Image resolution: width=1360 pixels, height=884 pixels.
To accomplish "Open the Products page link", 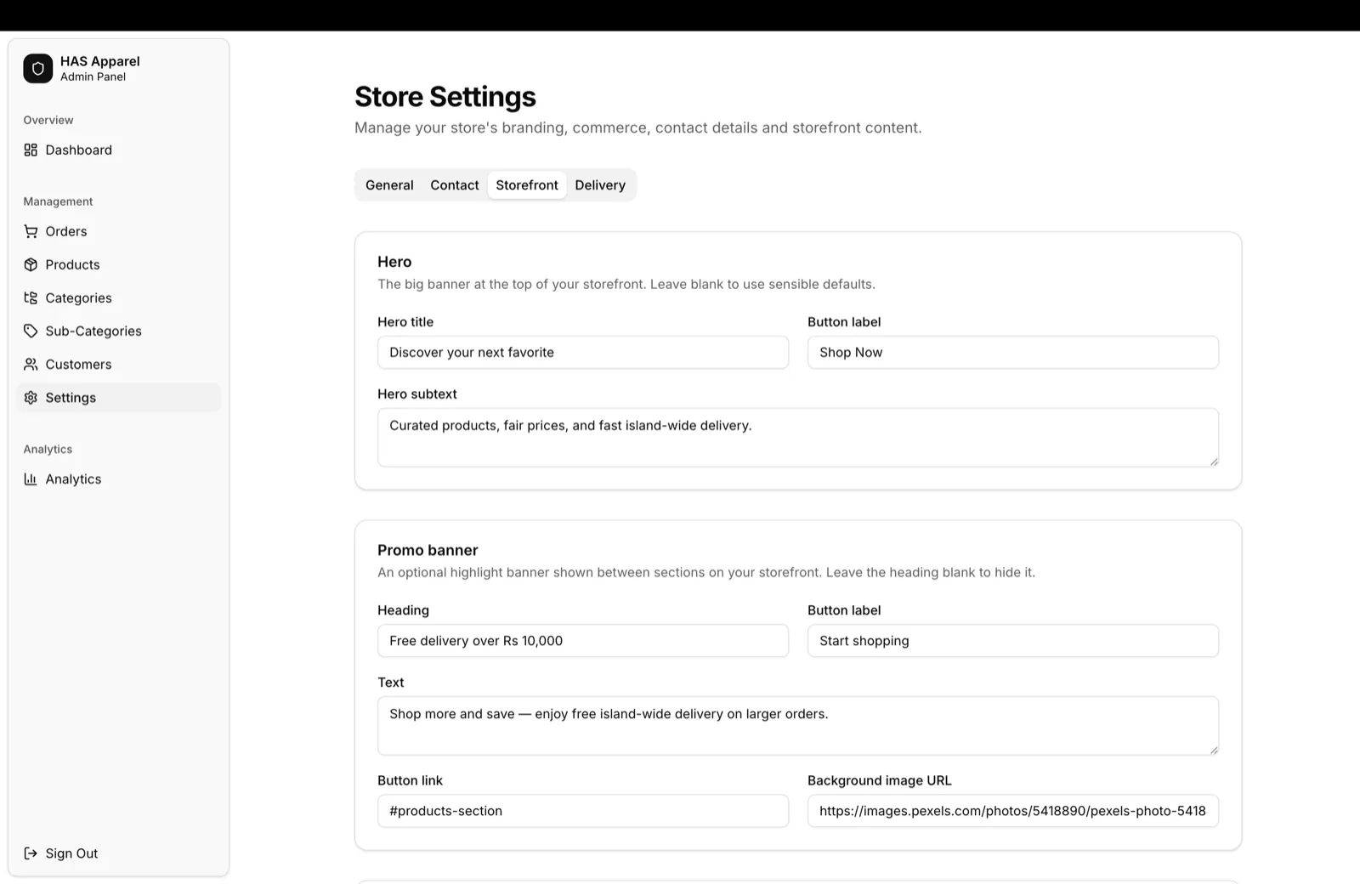I will click(x=118, y=264).
